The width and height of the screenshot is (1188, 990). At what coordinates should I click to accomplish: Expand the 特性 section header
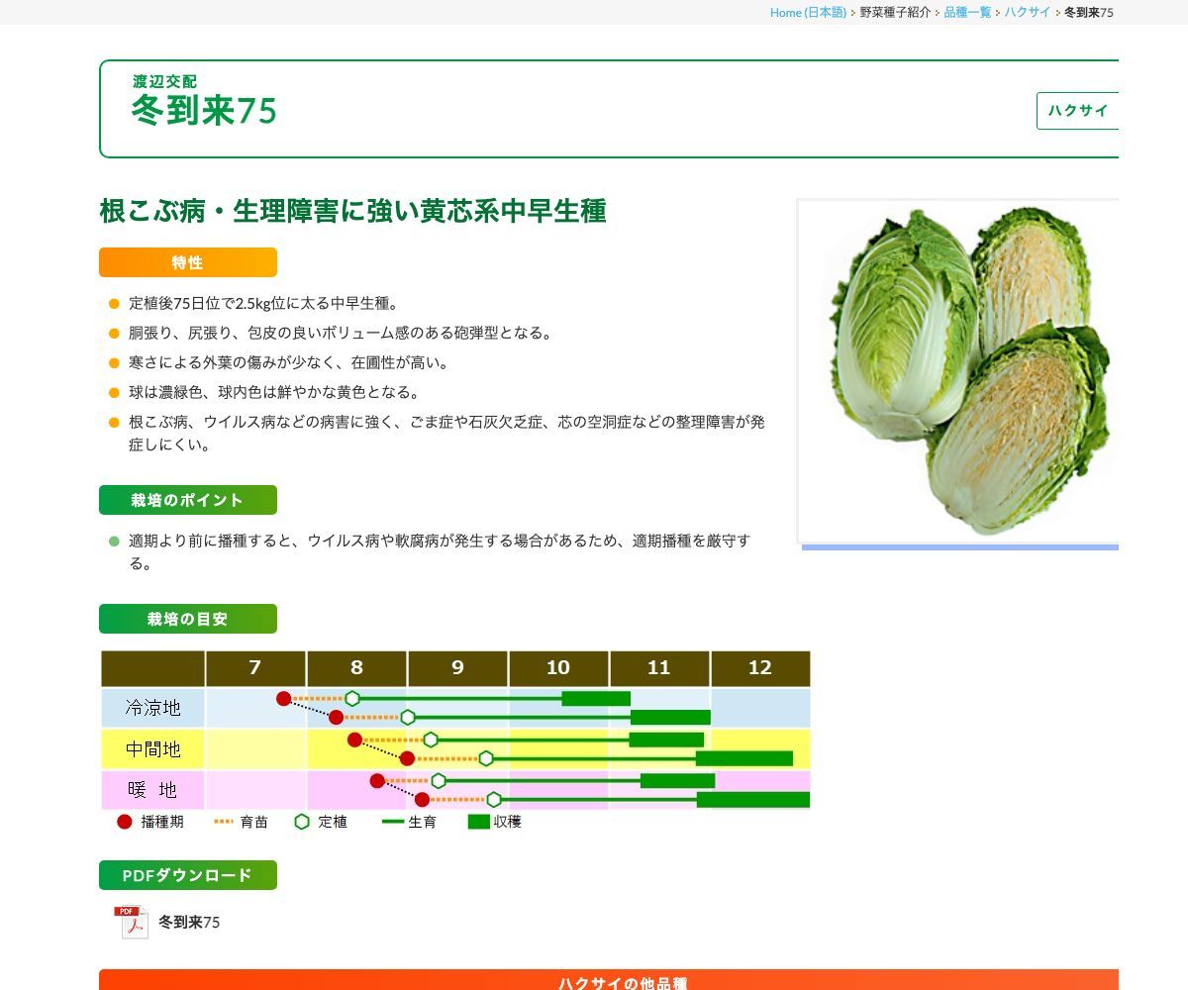(187, 262)
